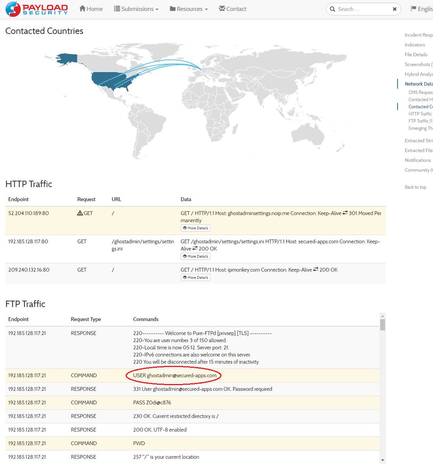
Task: Click warning icon beside first GET request
Action: tap(80, 213)
